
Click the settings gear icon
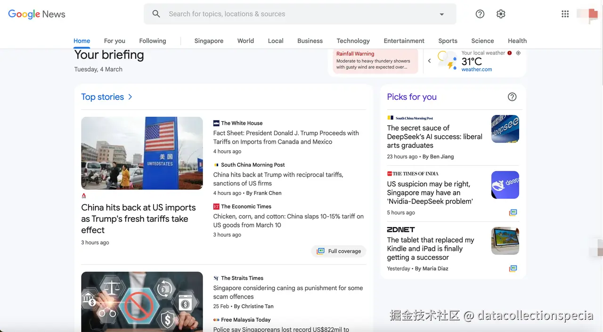[501, 14]
